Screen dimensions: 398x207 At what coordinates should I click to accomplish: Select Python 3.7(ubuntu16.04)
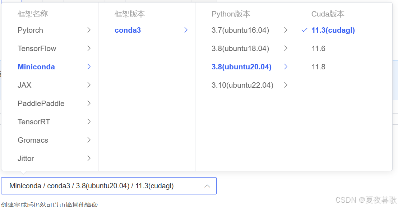point(240,30)
